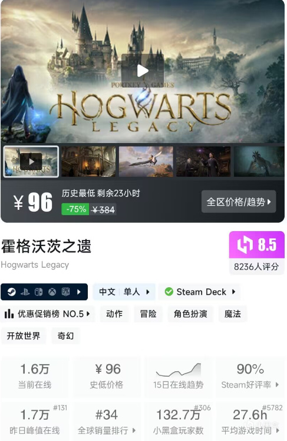Open the hippogriff flying screenshot thumbnail
The image size is (287, 441).
pyautogui.click(x=146, y=161)
